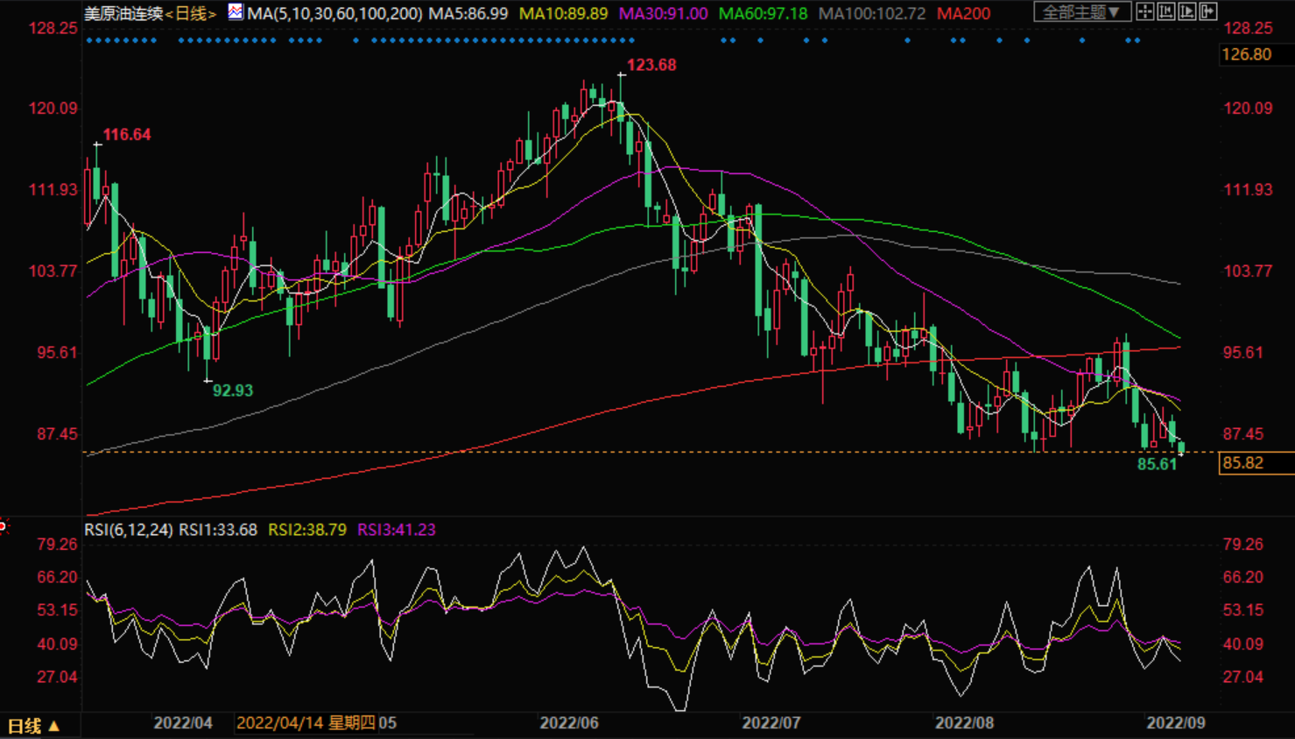Click the red flashing alert marker icon
Screen dimensions: 1295x739
click(x=4, y=525)
